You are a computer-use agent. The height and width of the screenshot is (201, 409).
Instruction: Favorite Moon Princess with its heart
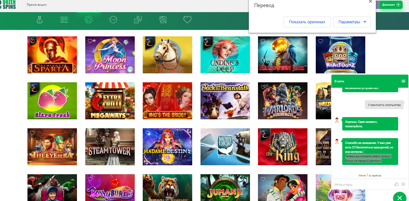click(90, 41)
